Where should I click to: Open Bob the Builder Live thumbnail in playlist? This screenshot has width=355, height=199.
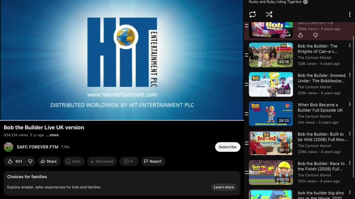coord(271,30)
